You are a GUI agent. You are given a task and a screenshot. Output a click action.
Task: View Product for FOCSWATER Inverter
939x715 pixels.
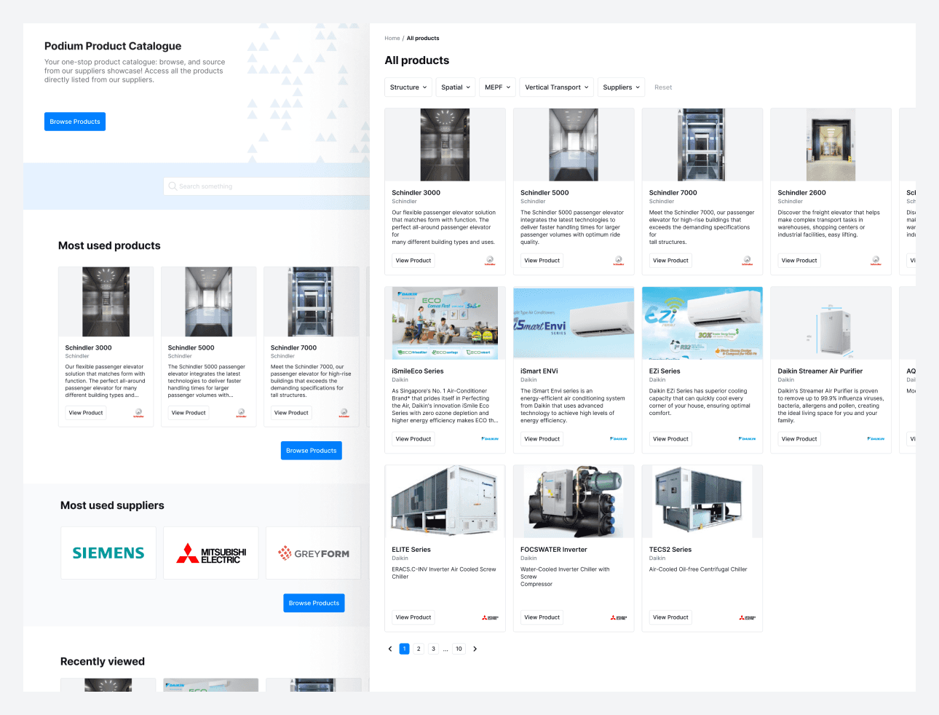(542, 617)
